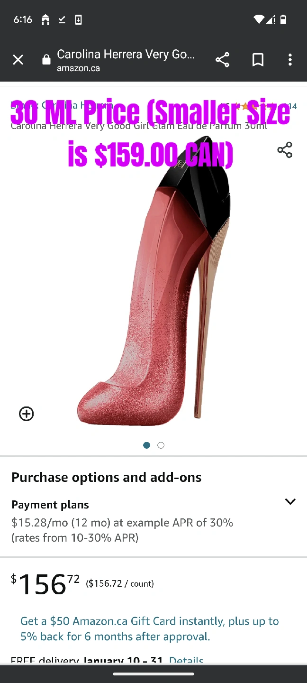This screenshot has height=683, width=307.
Task: Tap the $156.72 price
Action: coord(45,583)
